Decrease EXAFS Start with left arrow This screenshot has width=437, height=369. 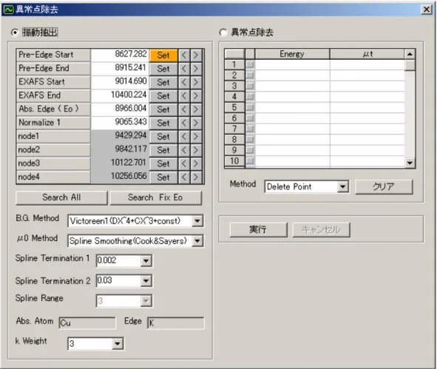(184, 82)
